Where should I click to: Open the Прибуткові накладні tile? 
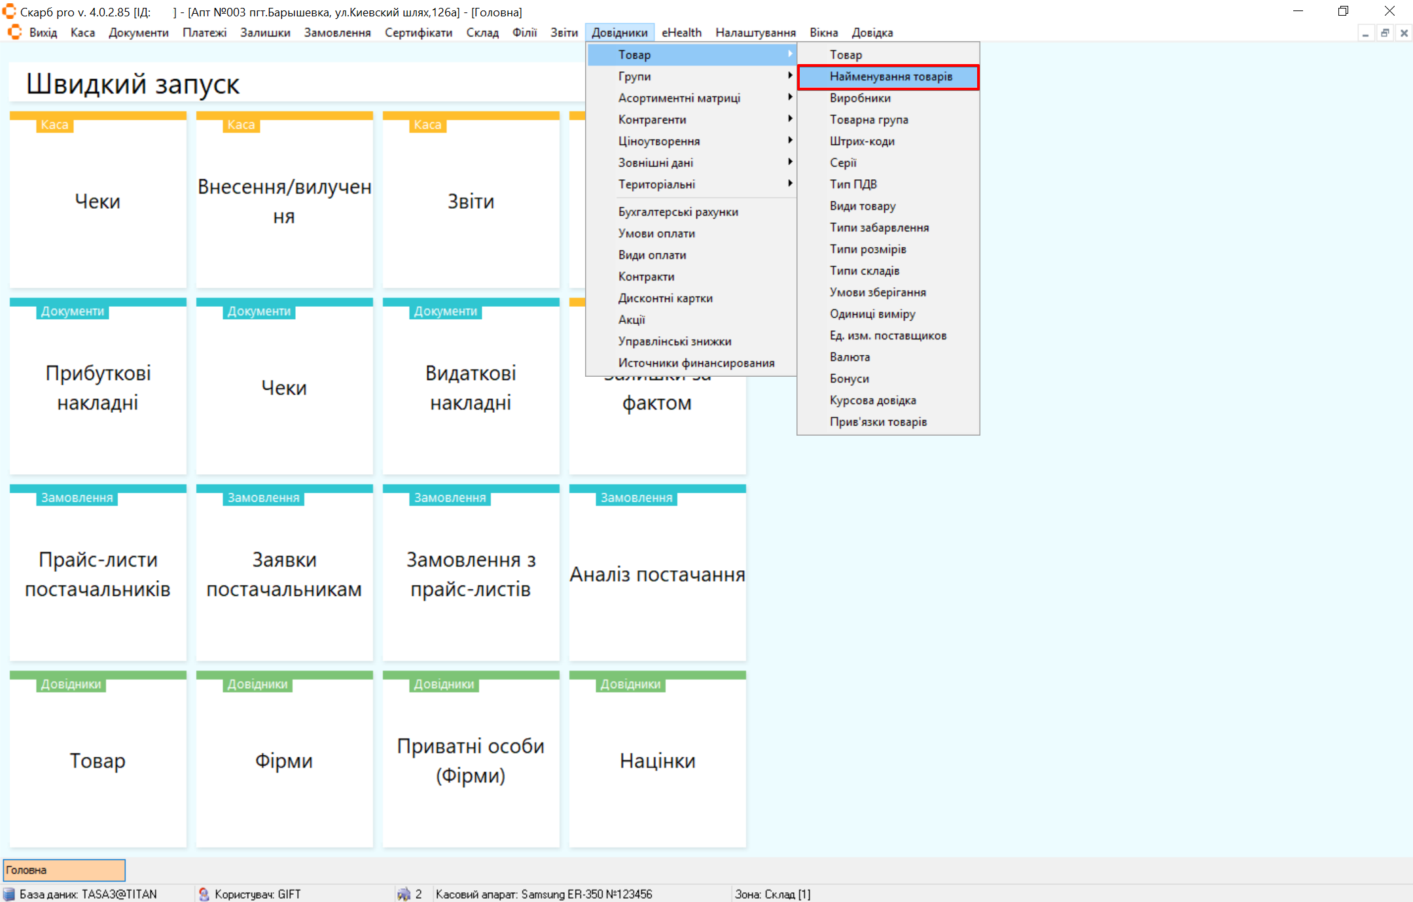tap(98, 387)
